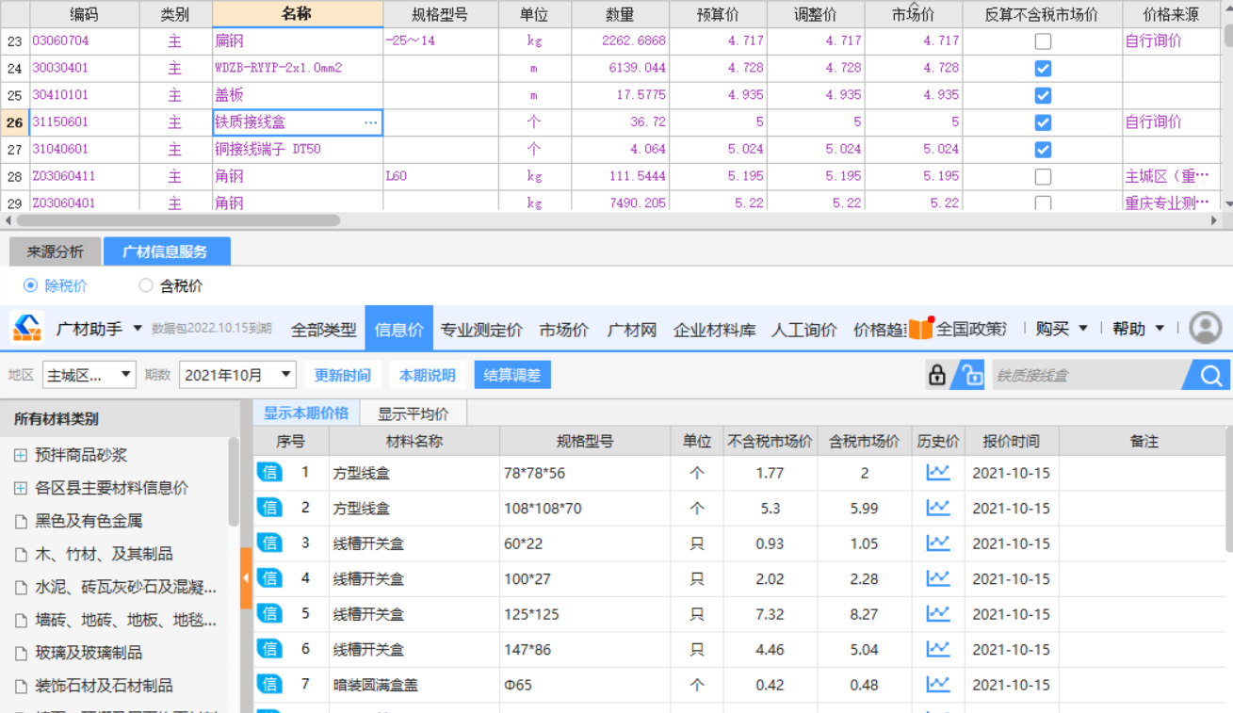This screenshot has width=1233, height=713.
Task: Click the 信 badge on row 4
Action: (x=269, y=578)
